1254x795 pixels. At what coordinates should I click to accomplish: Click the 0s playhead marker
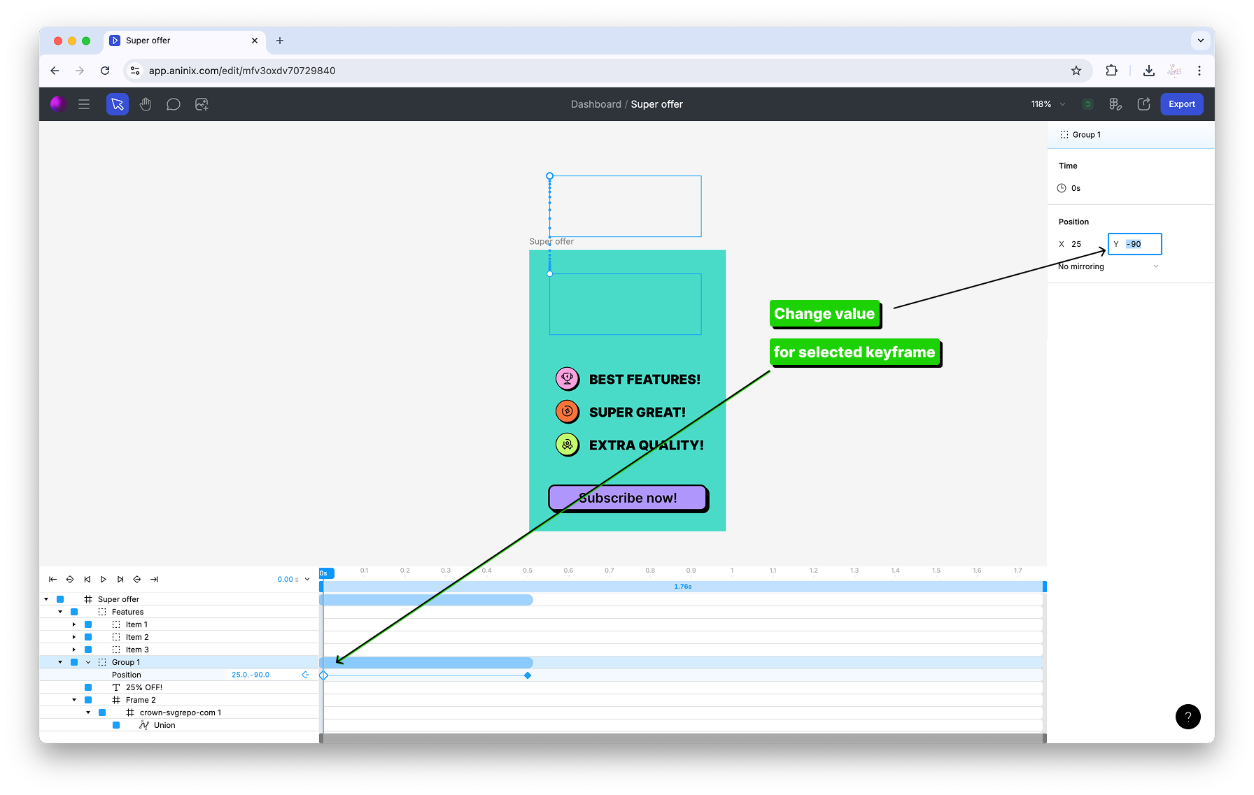click(327, 573)
